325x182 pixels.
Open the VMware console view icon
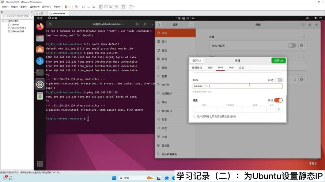[x=123, y=7]
